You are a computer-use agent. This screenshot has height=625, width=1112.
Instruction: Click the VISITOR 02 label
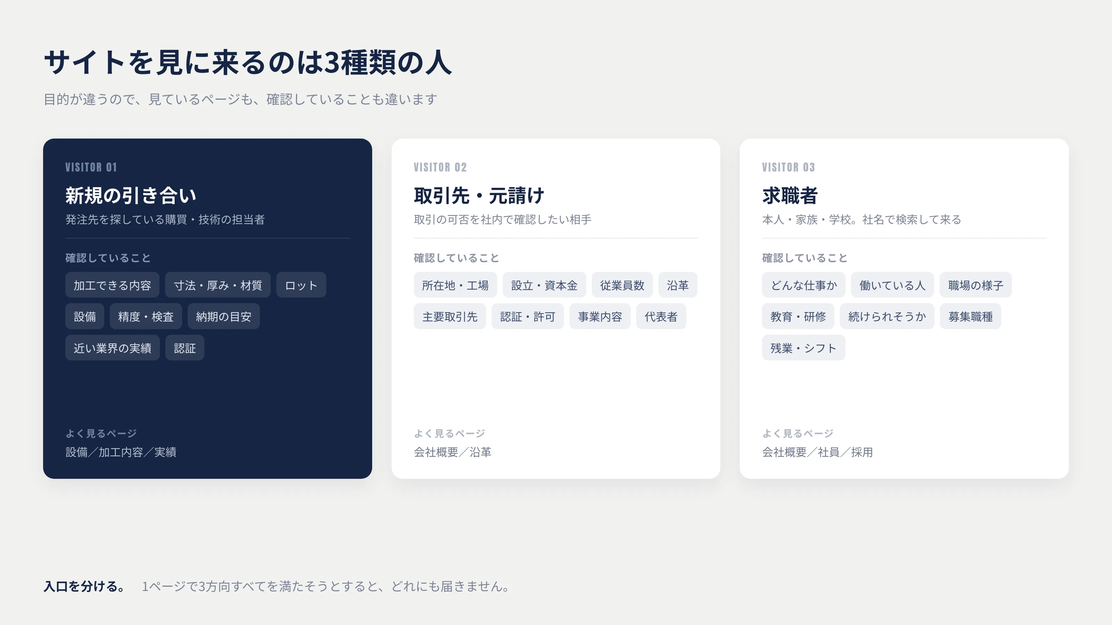tap(440, 167)
